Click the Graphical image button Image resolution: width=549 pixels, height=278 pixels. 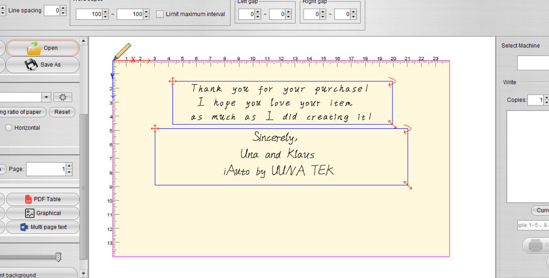pyautogui.click(x=42, y=213)
